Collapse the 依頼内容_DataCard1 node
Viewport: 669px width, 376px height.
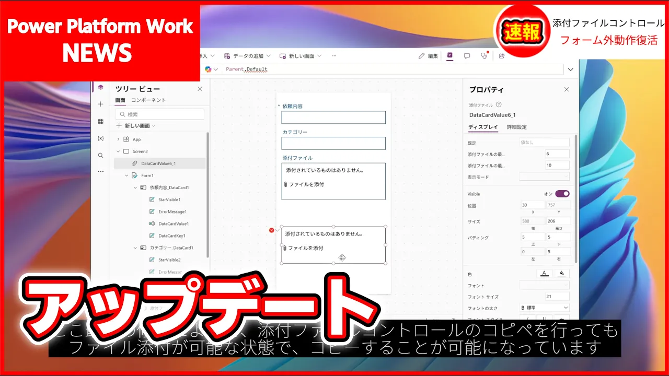(135, 187)
